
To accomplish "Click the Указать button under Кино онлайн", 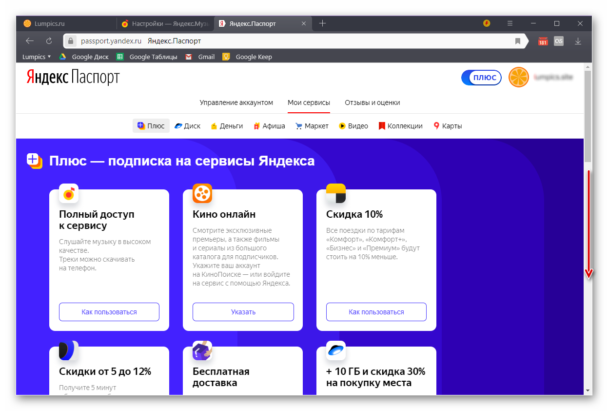I will (x=243, y=312).
